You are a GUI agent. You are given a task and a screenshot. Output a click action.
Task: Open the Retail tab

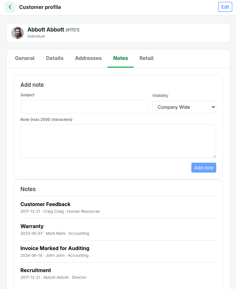click(x=146, y=58)
